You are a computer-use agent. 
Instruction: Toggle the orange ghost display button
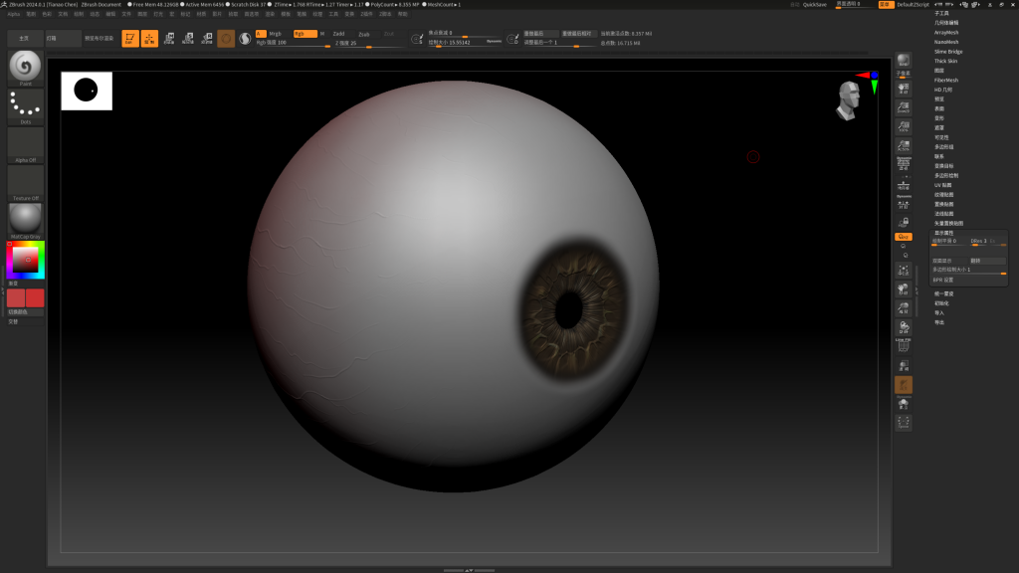click(904, 385)
